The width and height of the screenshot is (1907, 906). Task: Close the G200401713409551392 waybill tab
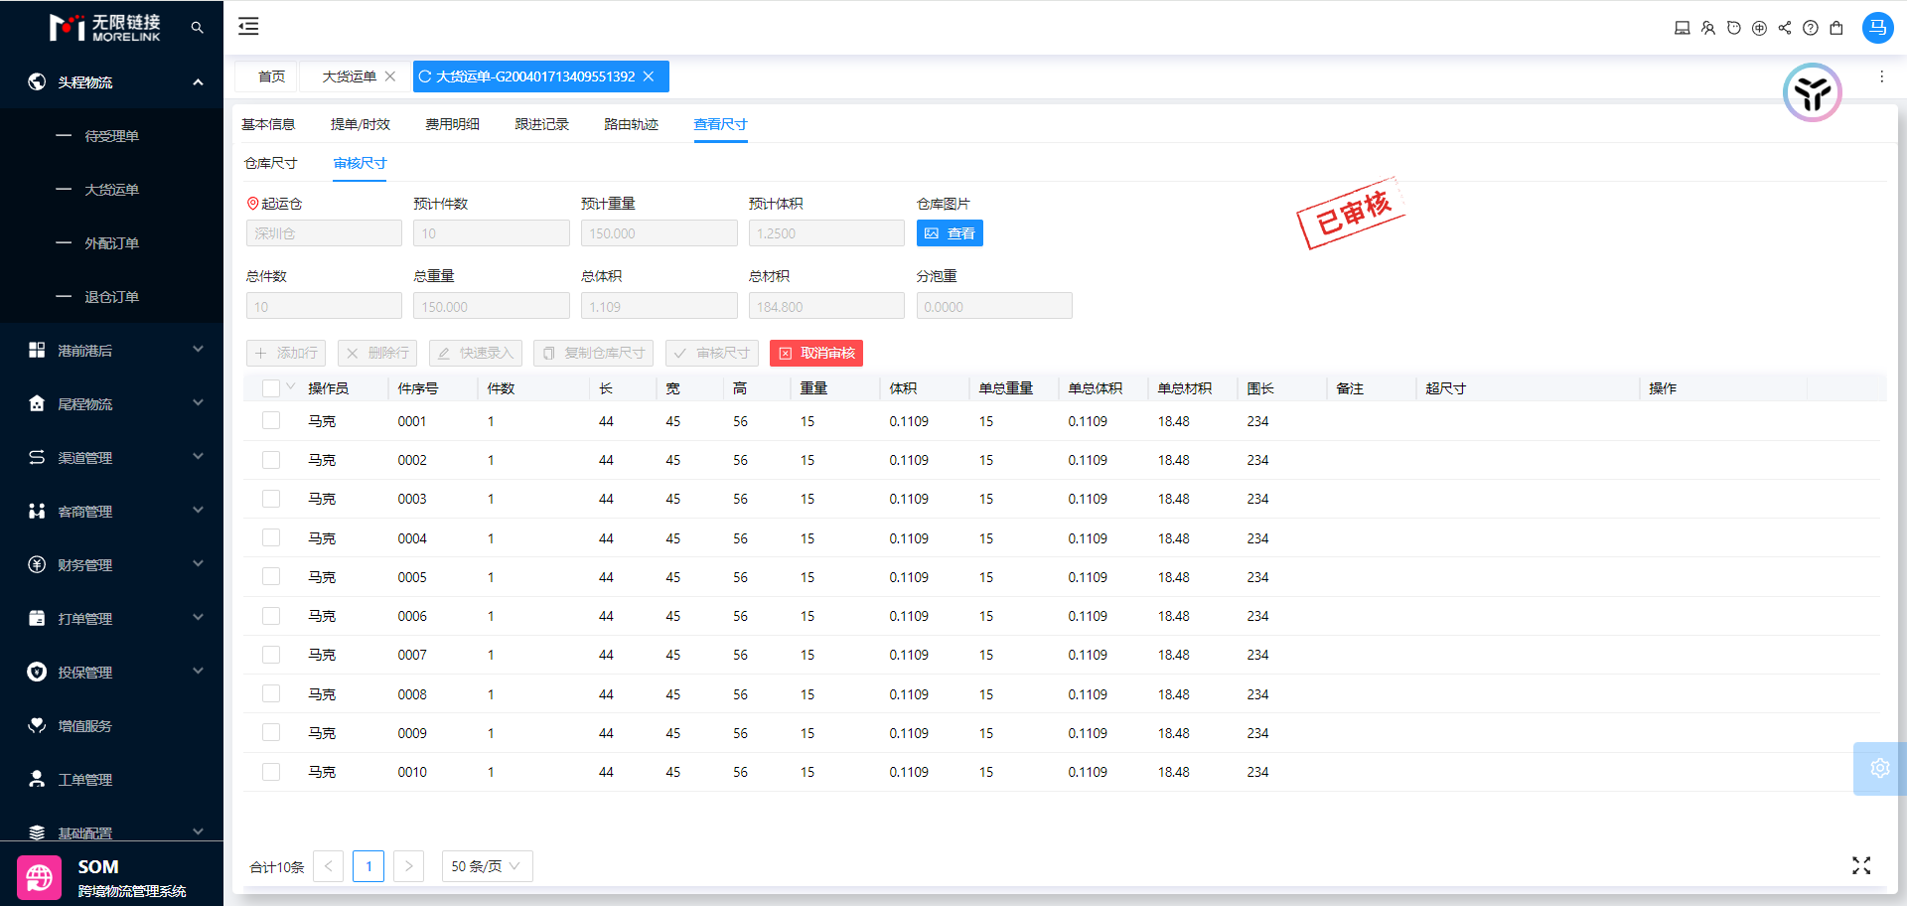click(649, 76)
